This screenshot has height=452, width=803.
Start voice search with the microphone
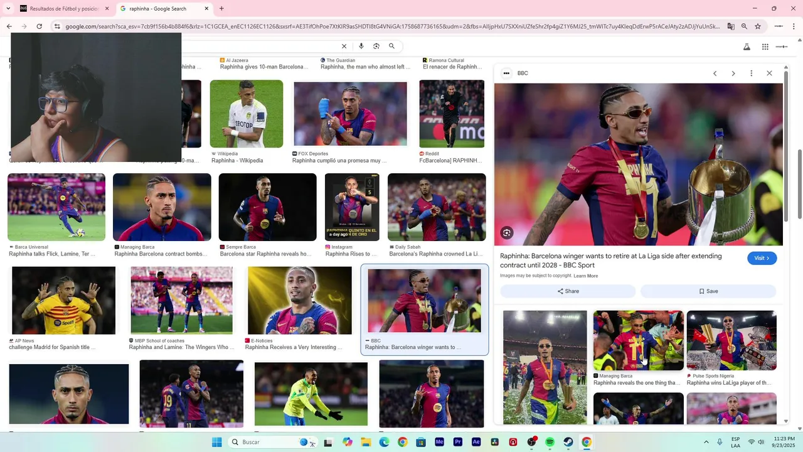point(361,46)
